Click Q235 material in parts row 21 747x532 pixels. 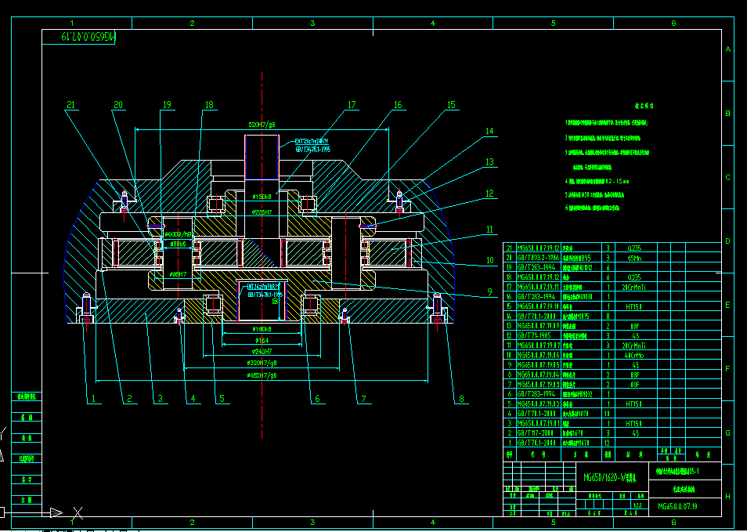636,248
